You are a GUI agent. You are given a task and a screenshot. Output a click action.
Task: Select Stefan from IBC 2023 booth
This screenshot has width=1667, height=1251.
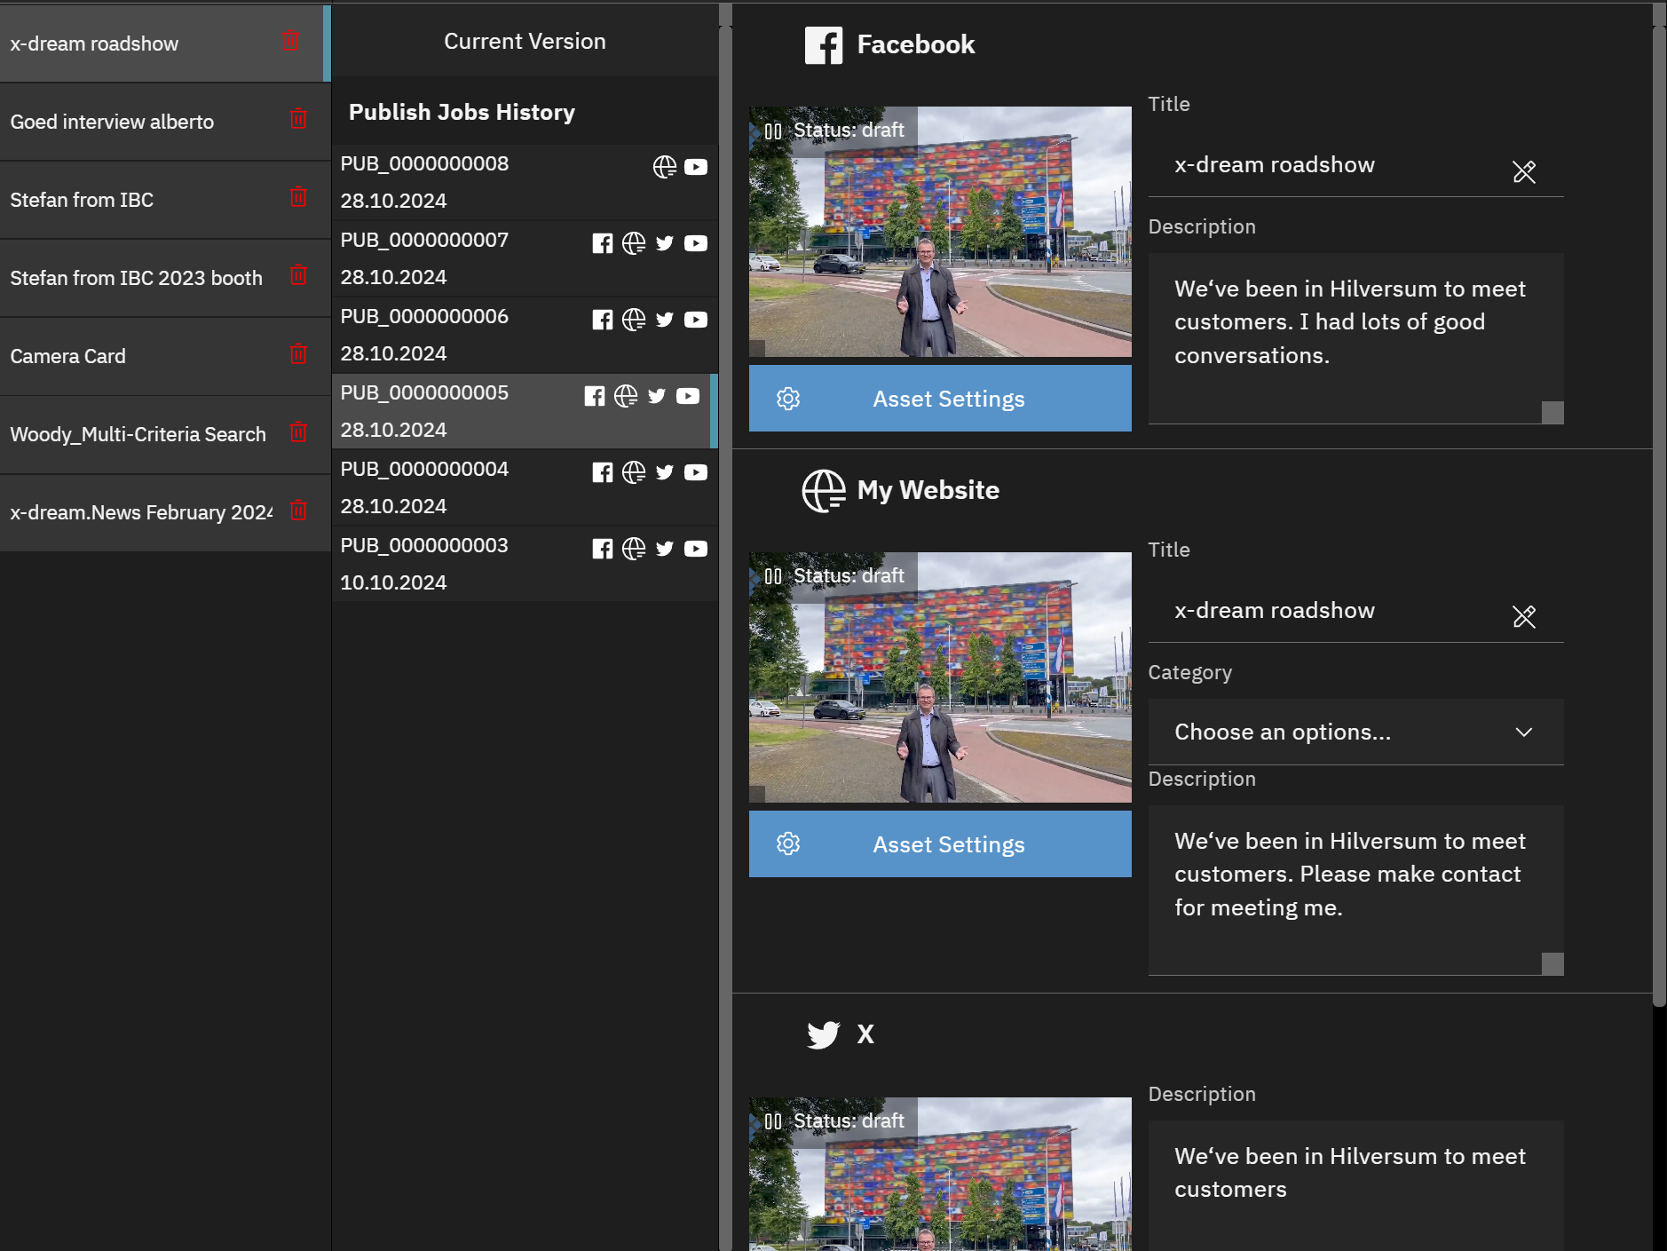(165, 278)
